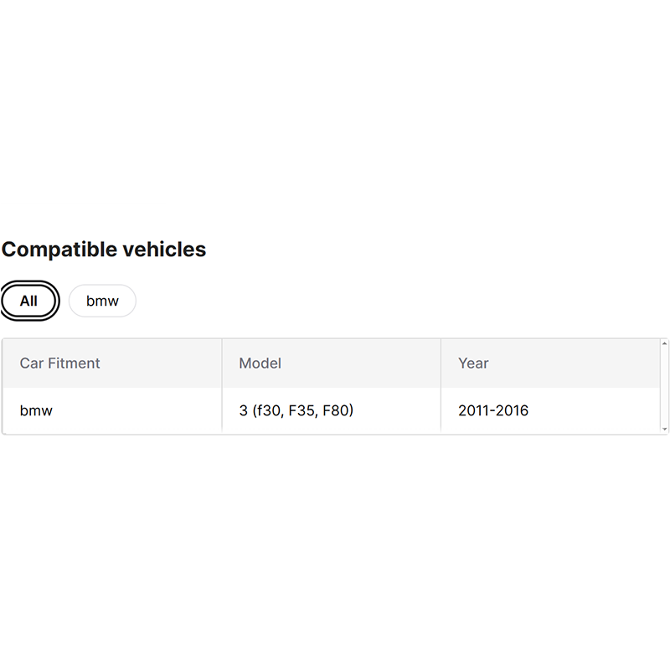Click the word "Compatible" in the heading

[x=59, y=250]
